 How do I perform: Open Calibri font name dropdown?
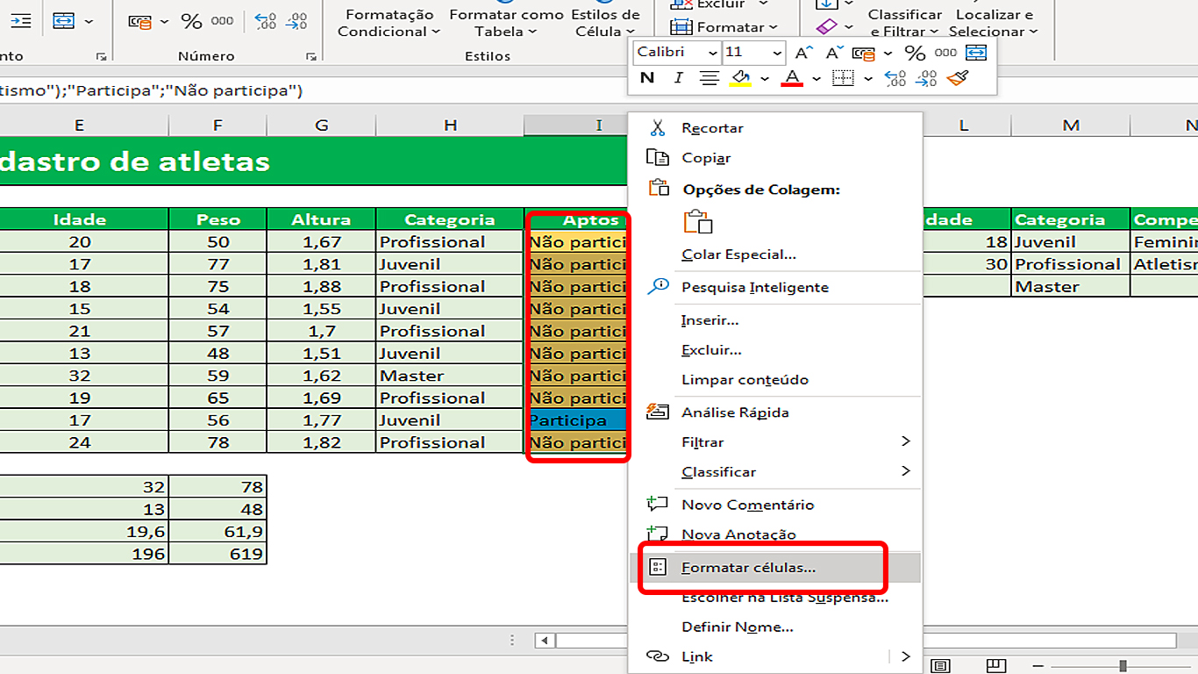tap(711, 53)
